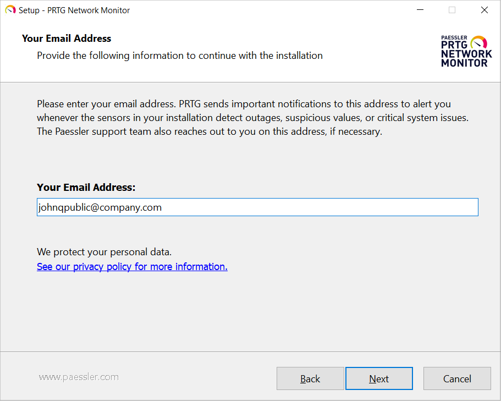Open the privacy policy link
501x401 pixels.
coord(132,267)
